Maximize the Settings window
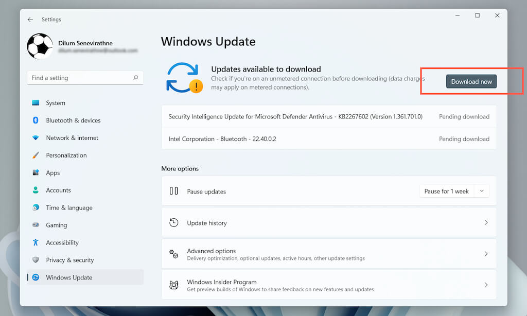The width and height of the screenshot is (527, 316). 477,15
